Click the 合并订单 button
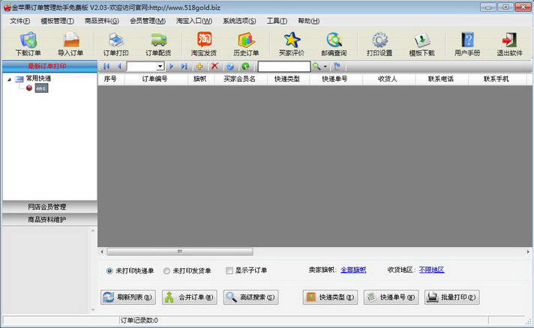The width and height of the screenshot is (534, 328). [189, 297]
